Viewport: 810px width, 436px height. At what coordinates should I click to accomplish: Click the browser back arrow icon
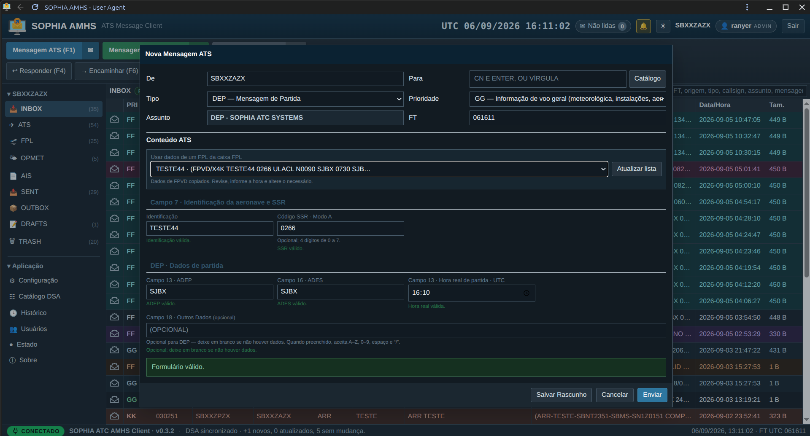[x=20, y=7]
